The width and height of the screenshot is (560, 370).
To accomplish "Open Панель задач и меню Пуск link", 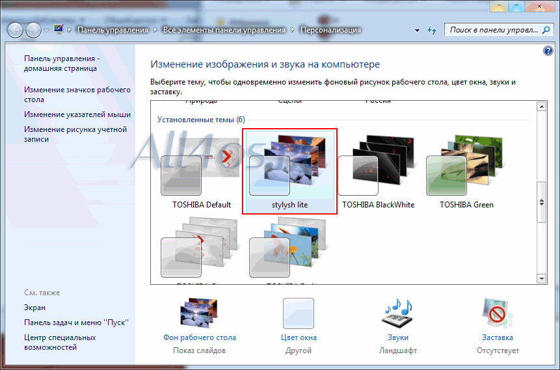I will pyautogui.click(x=77, y=323).
